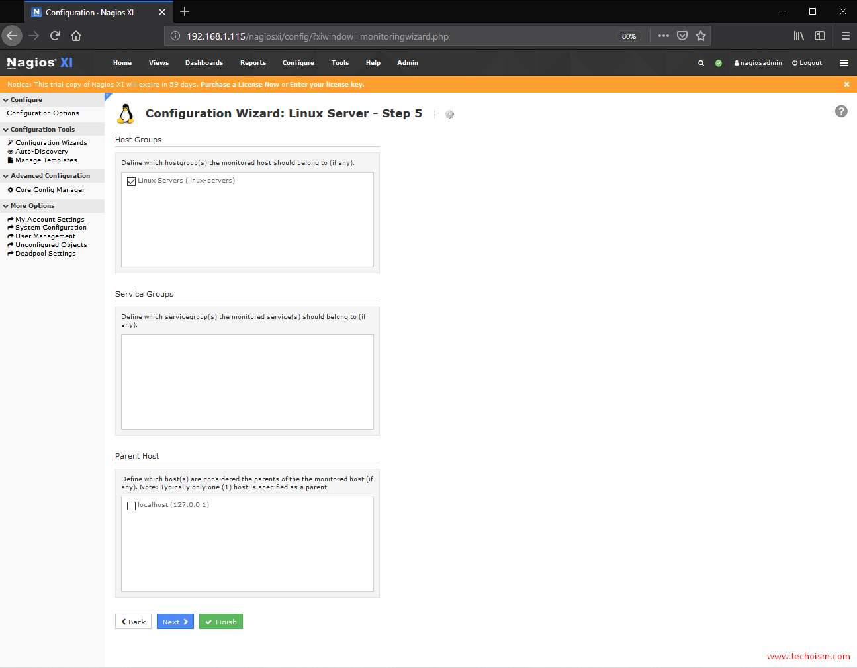Open Nagios search magnifier icon
The height and width of the screenshot is (668, 857).
click(x=701, y=63)
